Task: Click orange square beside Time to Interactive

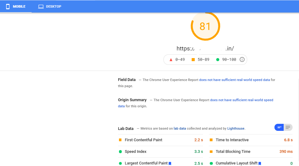Action: (x=211, y=140)
